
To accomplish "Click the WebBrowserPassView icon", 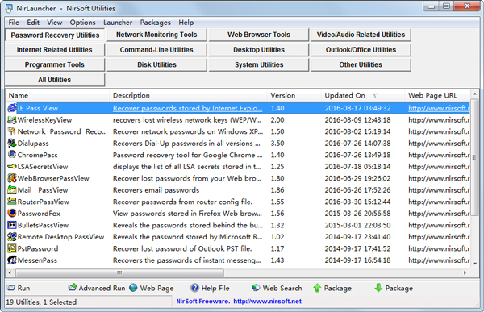I will (12, 178).
